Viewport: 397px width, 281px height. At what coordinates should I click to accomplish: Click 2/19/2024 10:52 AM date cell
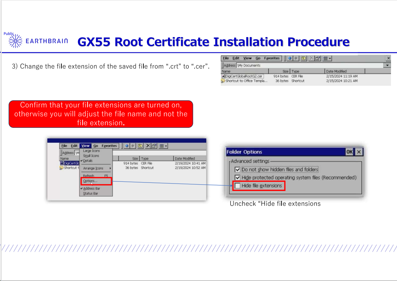click(190, 168)
